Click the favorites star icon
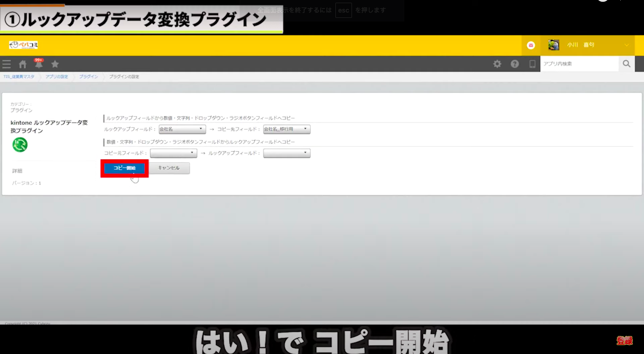Image resolution: width=644 pixels, height=354 pixels. tap(55, 64)
